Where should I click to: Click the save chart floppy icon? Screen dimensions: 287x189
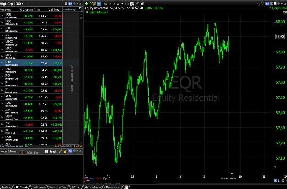pyautogui.click(x=275, y=4)
